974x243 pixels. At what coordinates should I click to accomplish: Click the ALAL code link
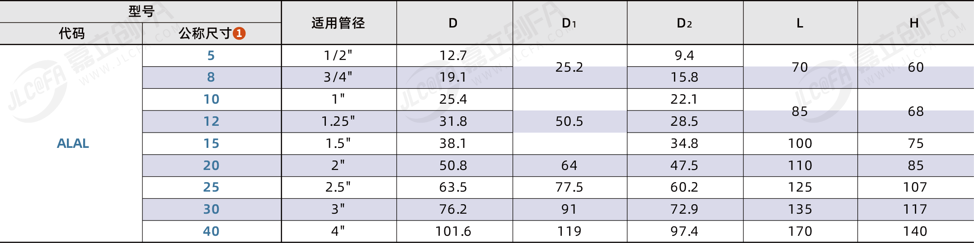tap(73, 143)
